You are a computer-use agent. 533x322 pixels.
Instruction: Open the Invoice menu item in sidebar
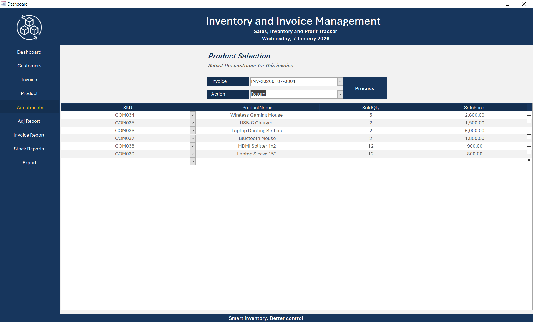click(x=29, y=80)
